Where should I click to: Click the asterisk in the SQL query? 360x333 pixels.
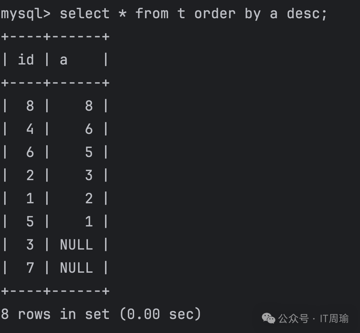tap(122, 14)
